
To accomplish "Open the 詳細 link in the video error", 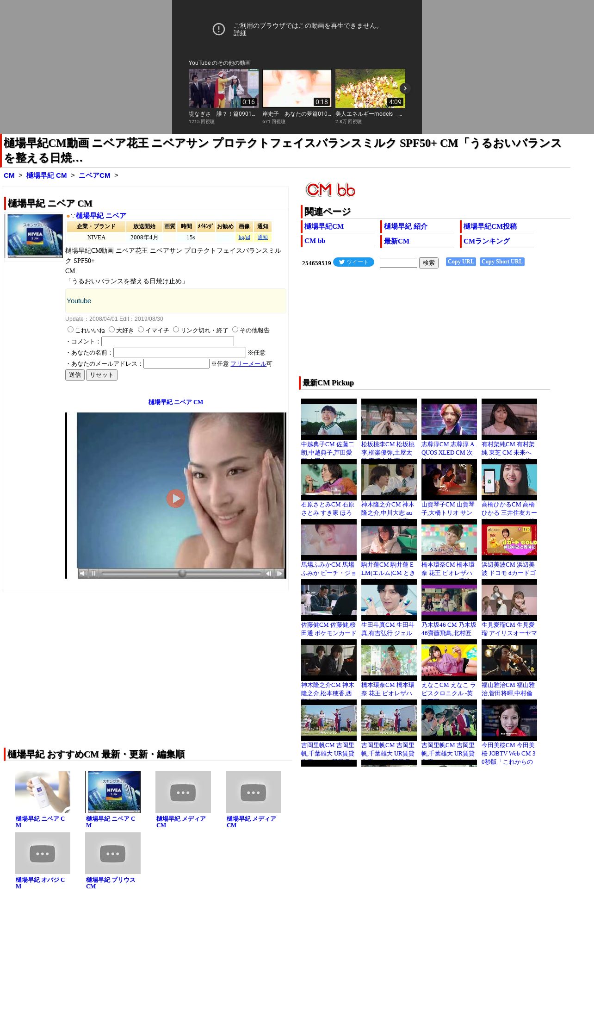I will (240, 33).
